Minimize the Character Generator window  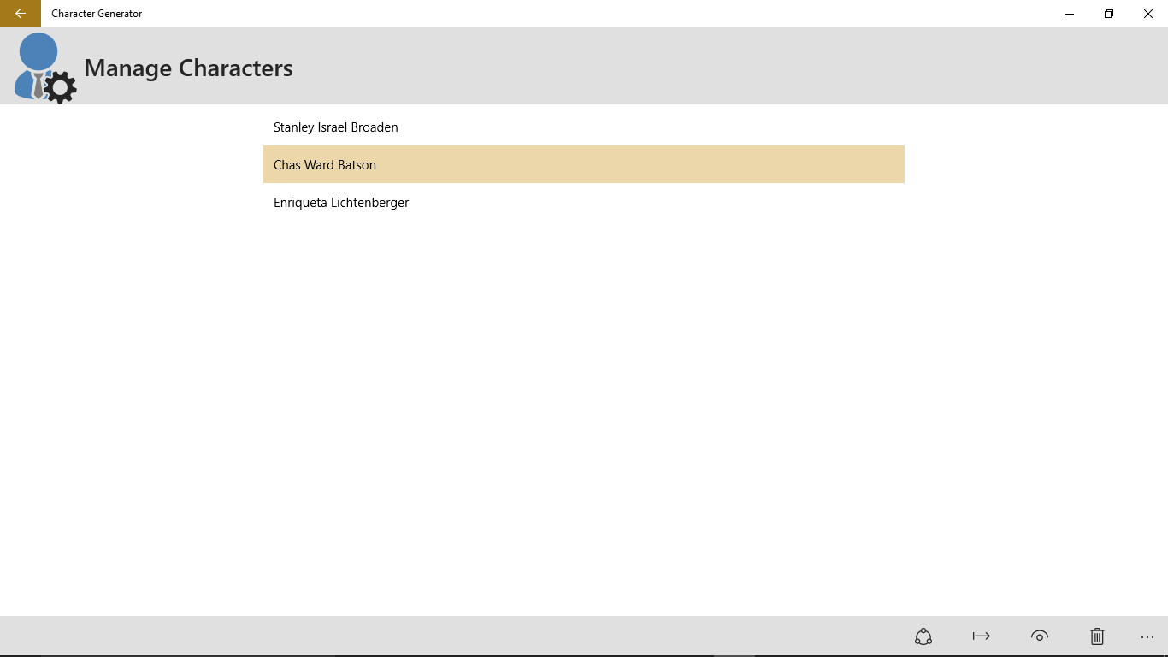[1069, 14]
